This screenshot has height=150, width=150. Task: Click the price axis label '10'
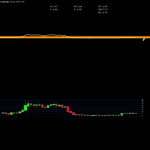coord(142,112)
